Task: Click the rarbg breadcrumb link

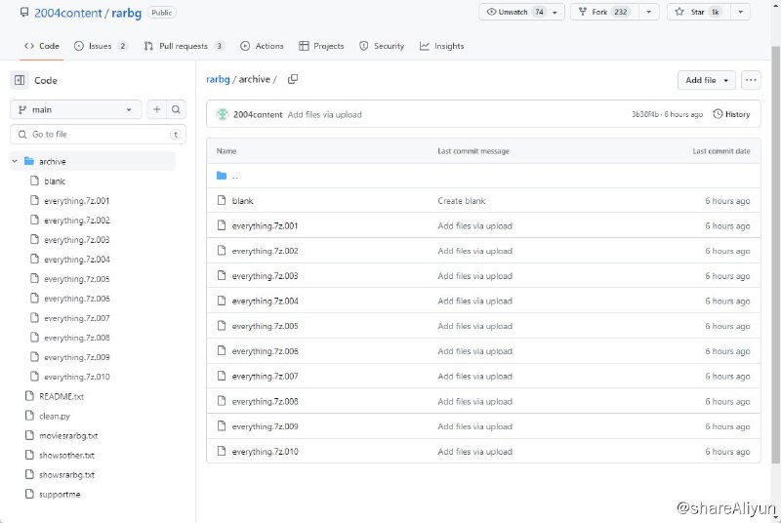Action: pos(218,79)
